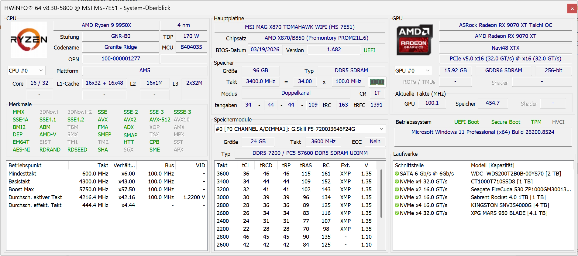Click the 15.92 GB video memory field
Image resolution: width=578 pixels, height=256 pixels.
tap(456, 70)
